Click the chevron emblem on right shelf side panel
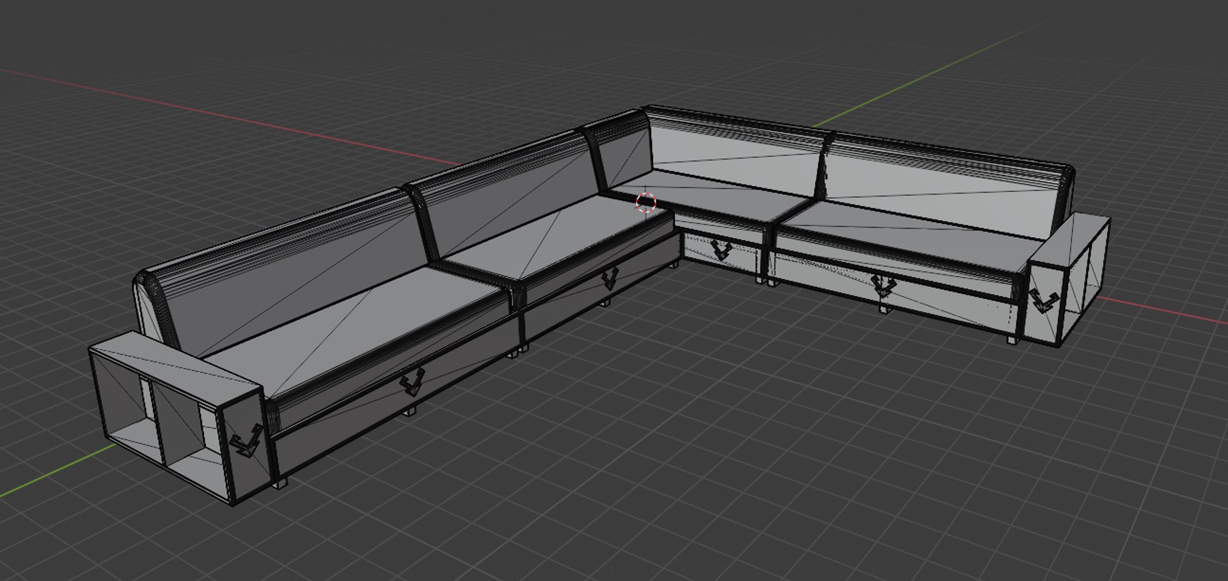This screenshot has height=581, width=1228. click(x=1043, y=301)
